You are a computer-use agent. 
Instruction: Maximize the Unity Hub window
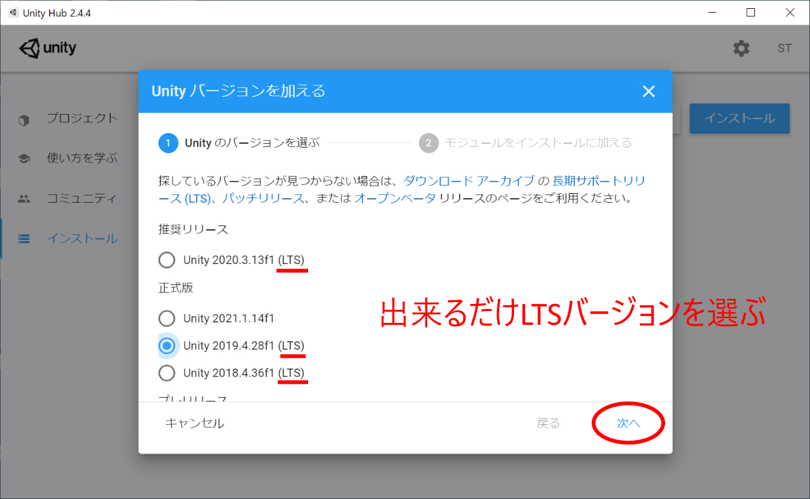[751, 13]
